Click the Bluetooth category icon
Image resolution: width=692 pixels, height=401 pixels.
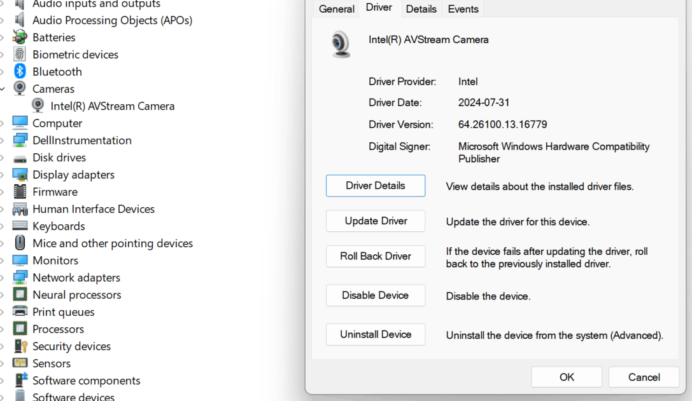(20, 71)
